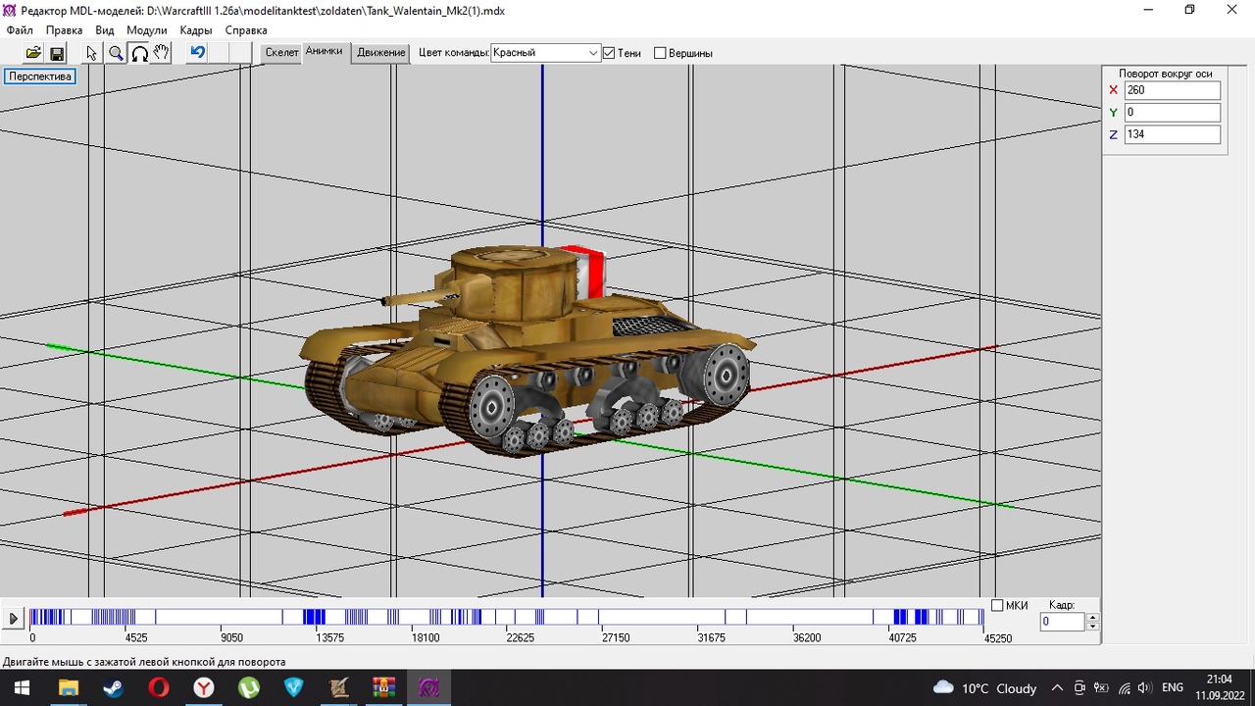Choose the hand pan tool
Image resolution: width=1255 pixels, height=706 pixels.
(162, 53)
